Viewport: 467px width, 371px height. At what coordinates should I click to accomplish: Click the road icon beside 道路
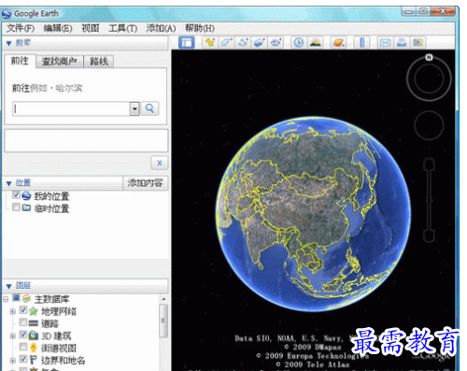pyautogui.click(x=34, y=323)
